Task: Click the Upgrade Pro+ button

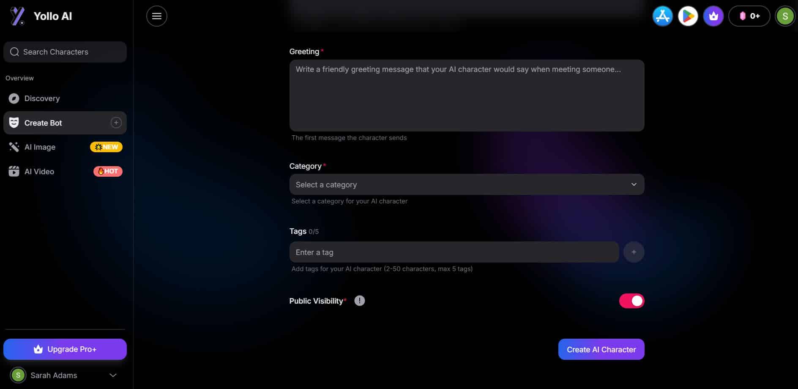Action: click(65, 349)
